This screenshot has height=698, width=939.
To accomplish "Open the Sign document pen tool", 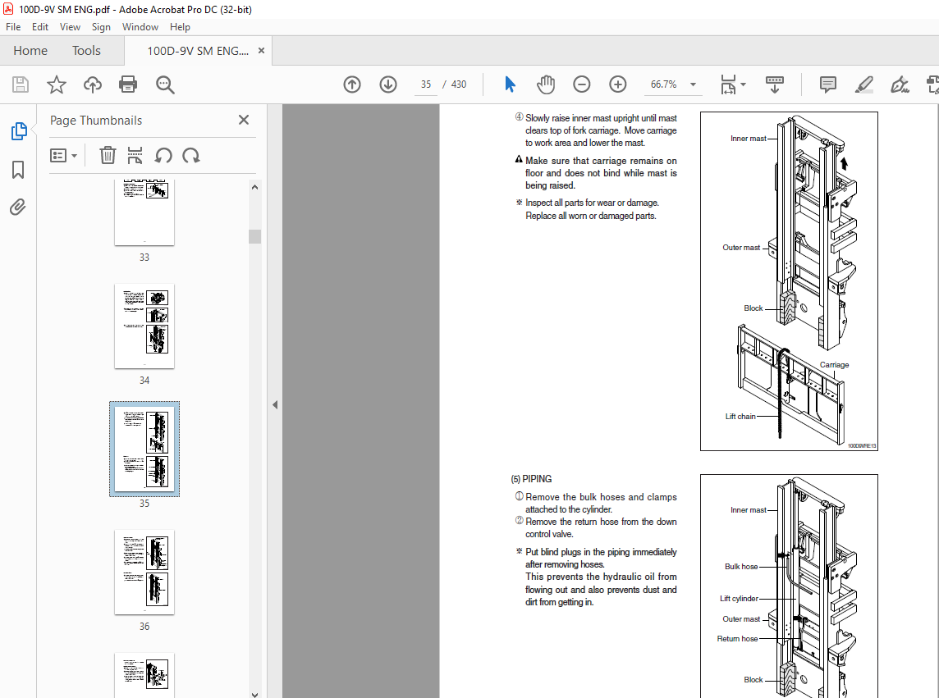I will [x=900, y=84].
